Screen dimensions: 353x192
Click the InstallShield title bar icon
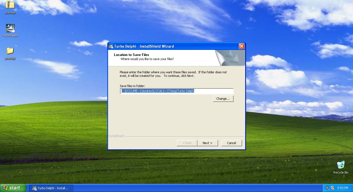[111, 46]
